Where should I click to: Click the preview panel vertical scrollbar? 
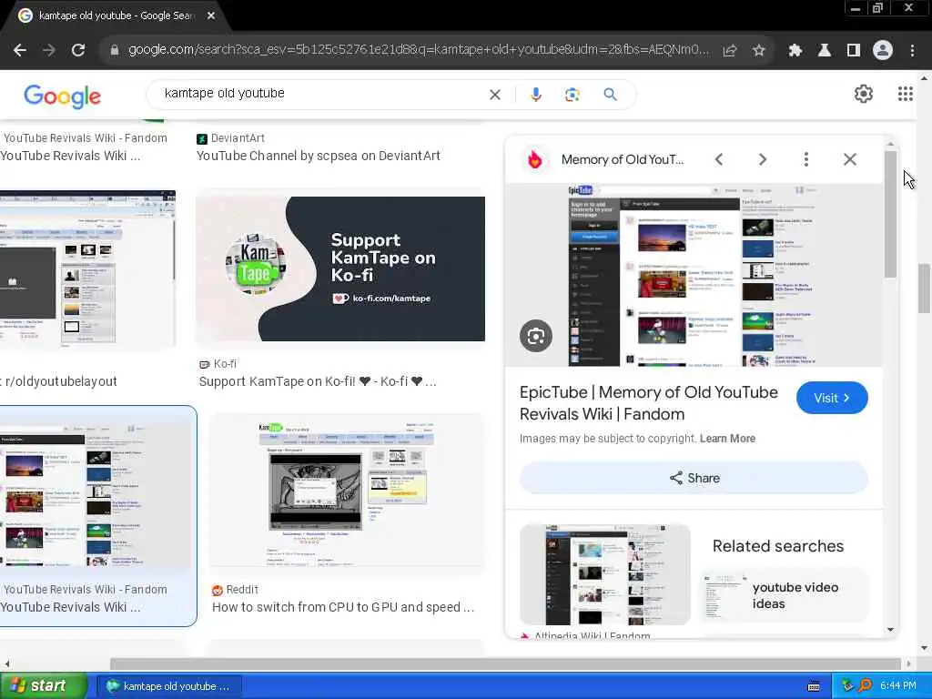tap(890, 214)
